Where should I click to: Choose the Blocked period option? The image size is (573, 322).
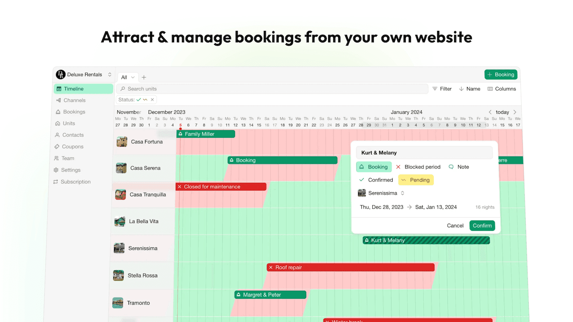tap(418, 167)
